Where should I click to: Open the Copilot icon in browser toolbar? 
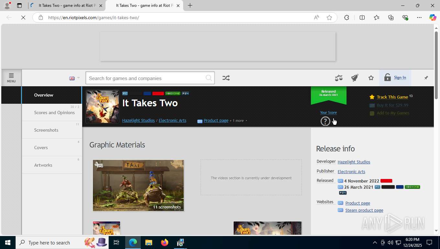pos(433,18)
